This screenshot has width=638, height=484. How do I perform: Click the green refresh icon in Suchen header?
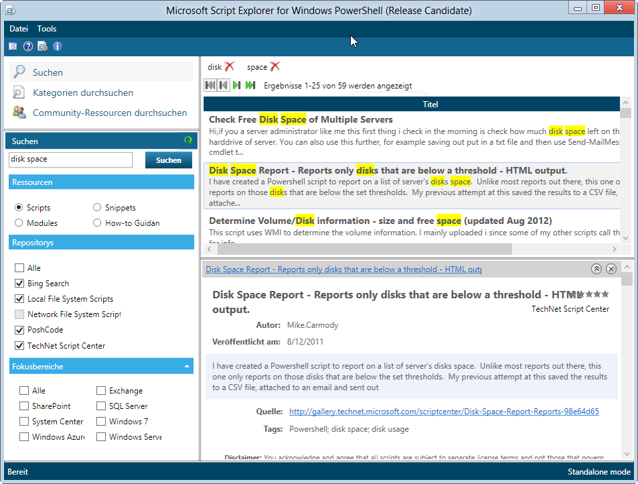click(x=187, y=141)
